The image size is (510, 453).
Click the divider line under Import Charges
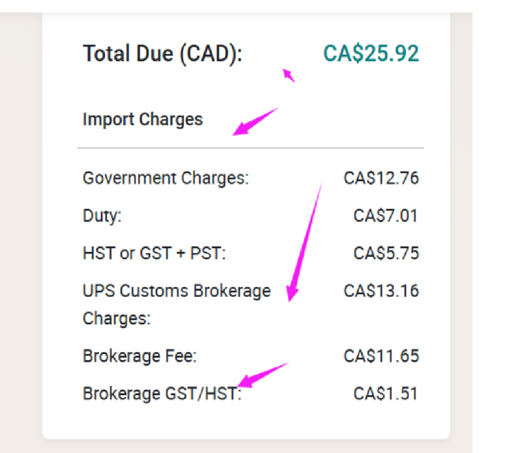250,148
